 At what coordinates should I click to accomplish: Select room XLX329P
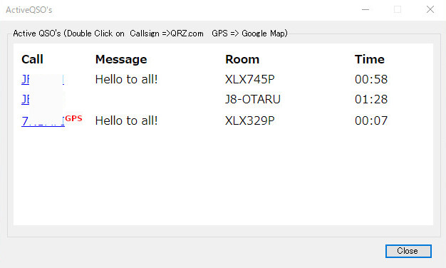(250, 120)
